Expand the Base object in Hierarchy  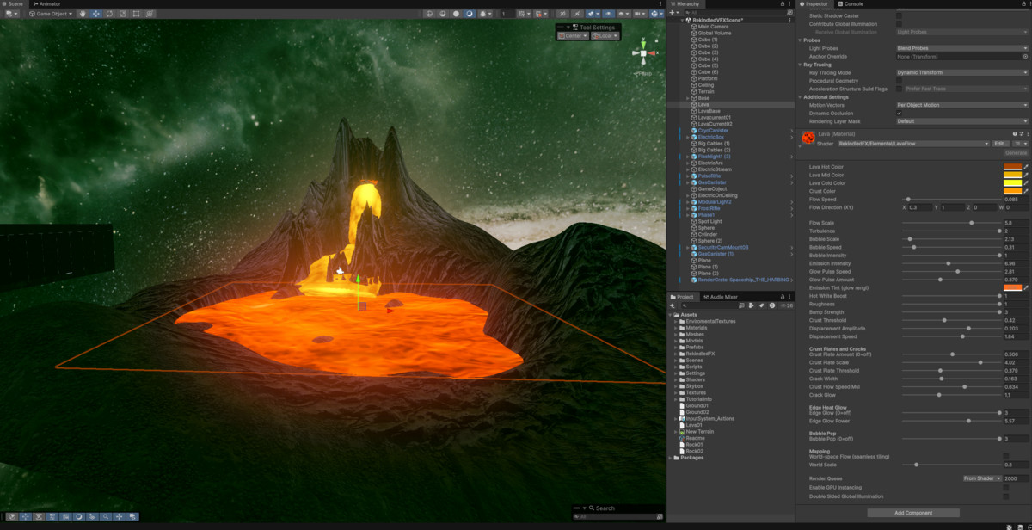point(688,98)
